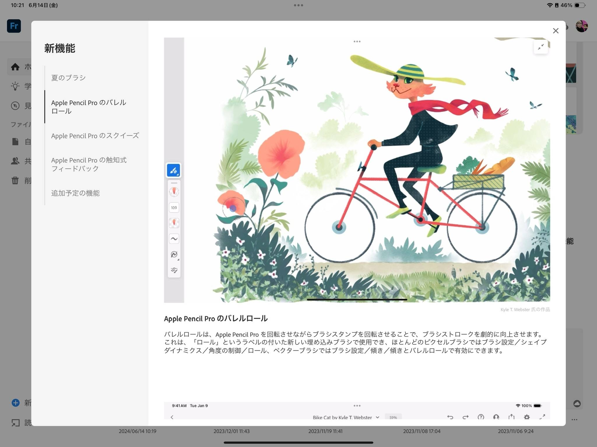Select the blue pixel brush tool in preview

[173, 170]
